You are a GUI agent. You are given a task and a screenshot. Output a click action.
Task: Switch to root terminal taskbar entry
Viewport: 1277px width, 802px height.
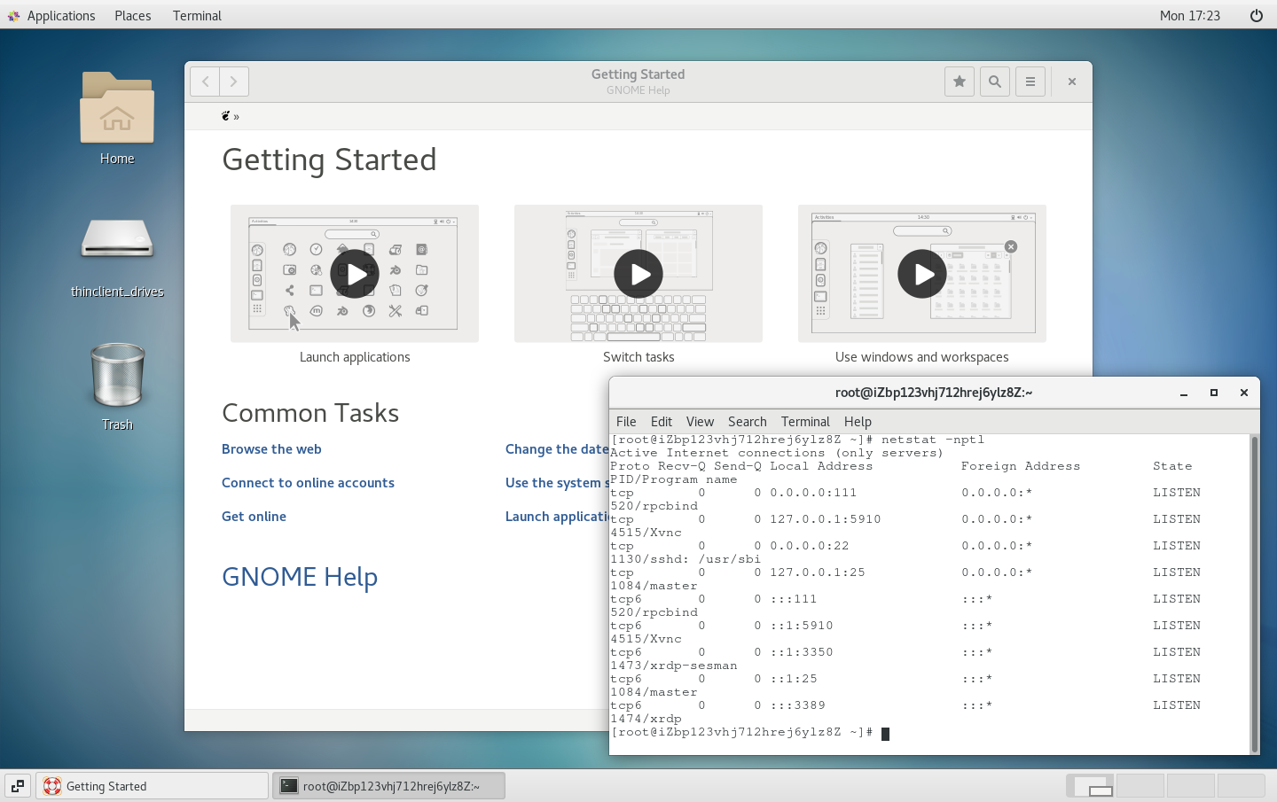(x=388, y=786)
